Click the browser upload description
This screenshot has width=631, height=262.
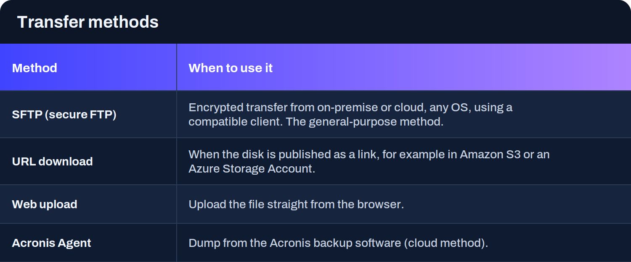tap(296, 204)
